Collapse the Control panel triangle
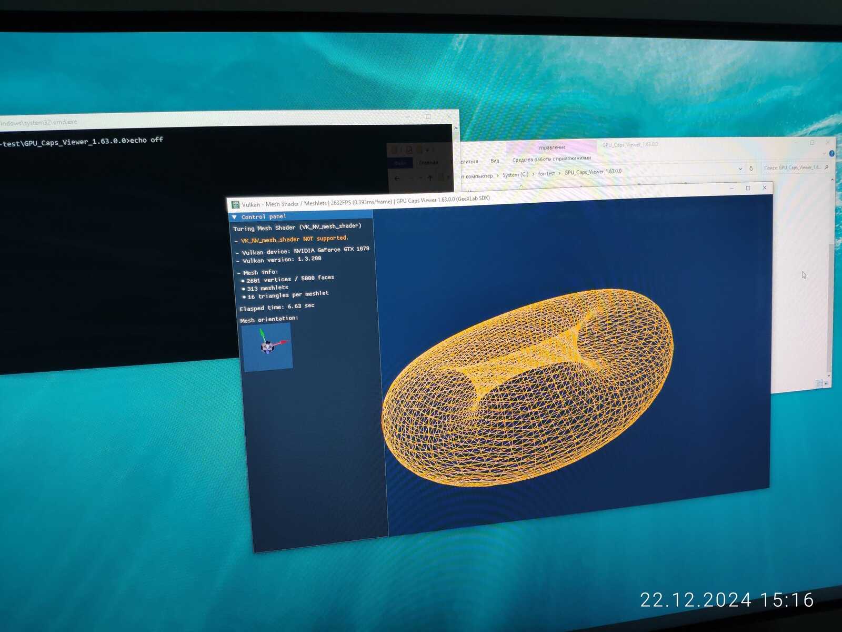 click(x=234, y=217)
